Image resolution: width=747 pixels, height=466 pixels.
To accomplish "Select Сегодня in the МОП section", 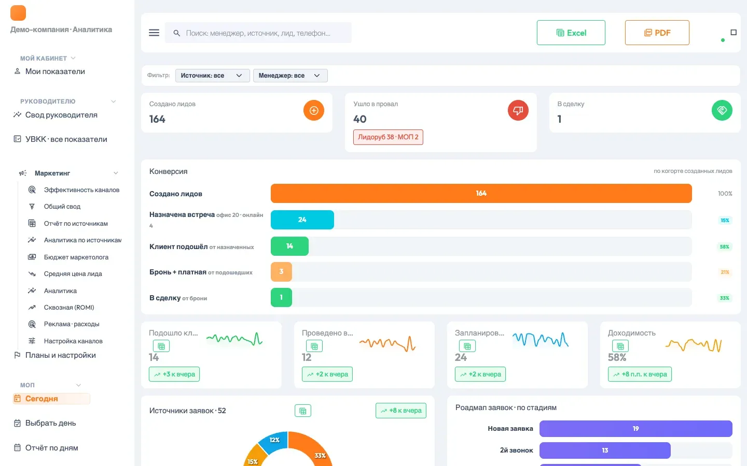I will [x=51, y=399].
